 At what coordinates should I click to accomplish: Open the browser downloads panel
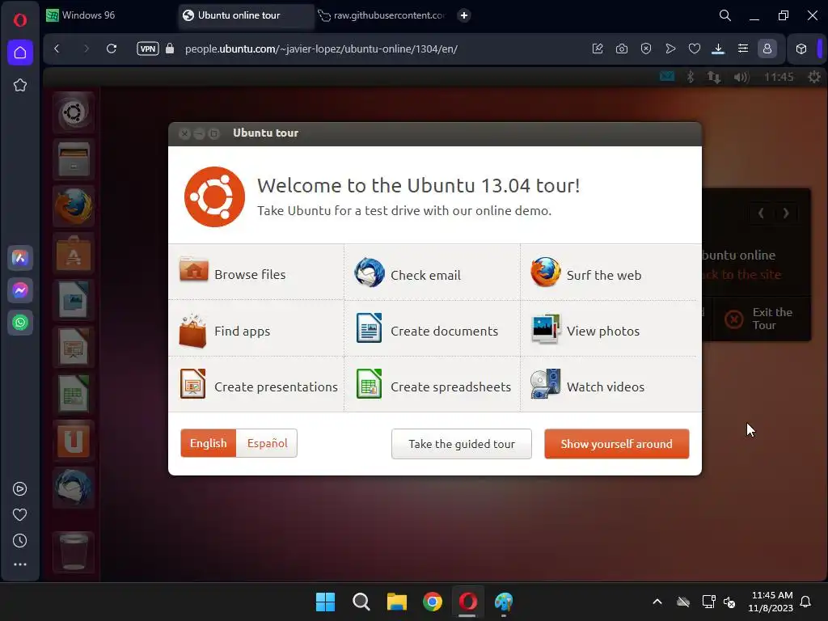[x=718, y=49]
